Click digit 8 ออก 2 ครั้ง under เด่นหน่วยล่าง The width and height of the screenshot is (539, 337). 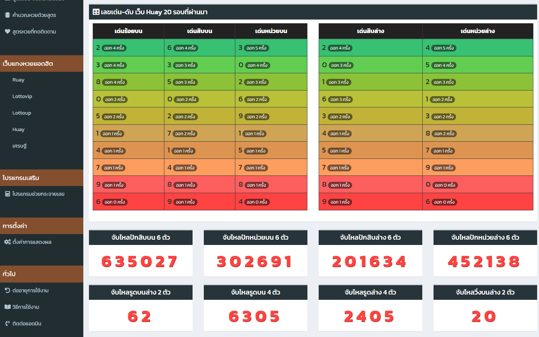click(478, 133)
